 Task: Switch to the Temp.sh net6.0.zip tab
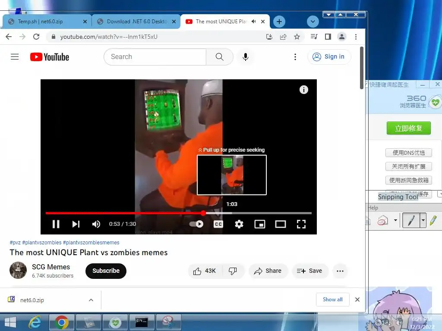pyautogui.click(x=40, y=22)
